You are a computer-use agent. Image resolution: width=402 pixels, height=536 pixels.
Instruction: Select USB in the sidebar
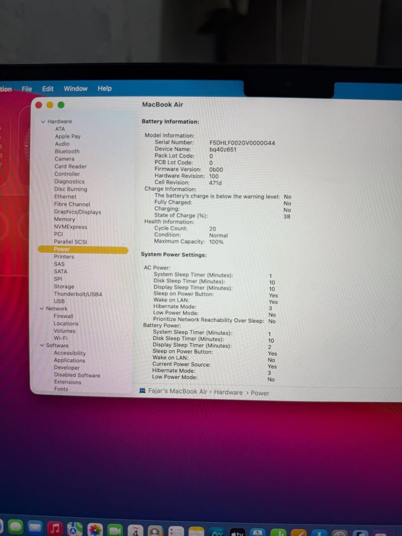point(59,301)
